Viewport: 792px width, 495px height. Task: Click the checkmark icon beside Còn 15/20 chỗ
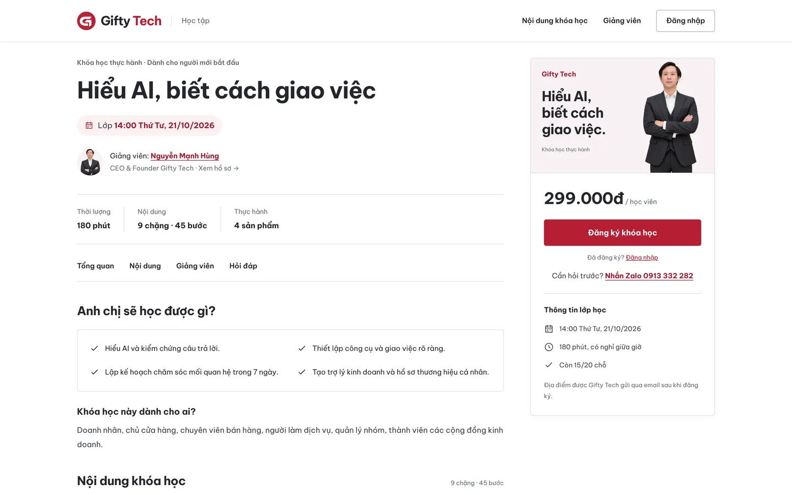548,365
